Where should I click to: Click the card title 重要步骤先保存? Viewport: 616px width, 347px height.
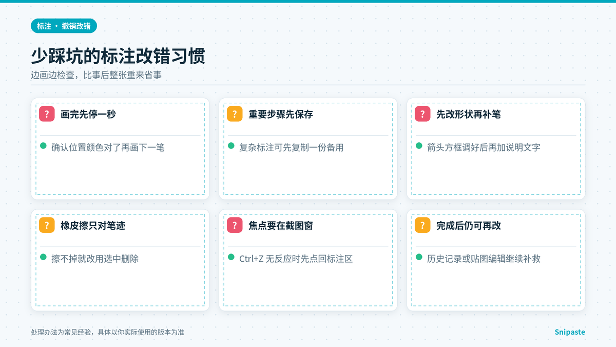tap(281, 114)
